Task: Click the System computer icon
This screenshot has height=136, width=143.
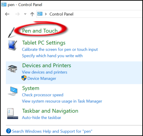Action: tap(13, 91)
